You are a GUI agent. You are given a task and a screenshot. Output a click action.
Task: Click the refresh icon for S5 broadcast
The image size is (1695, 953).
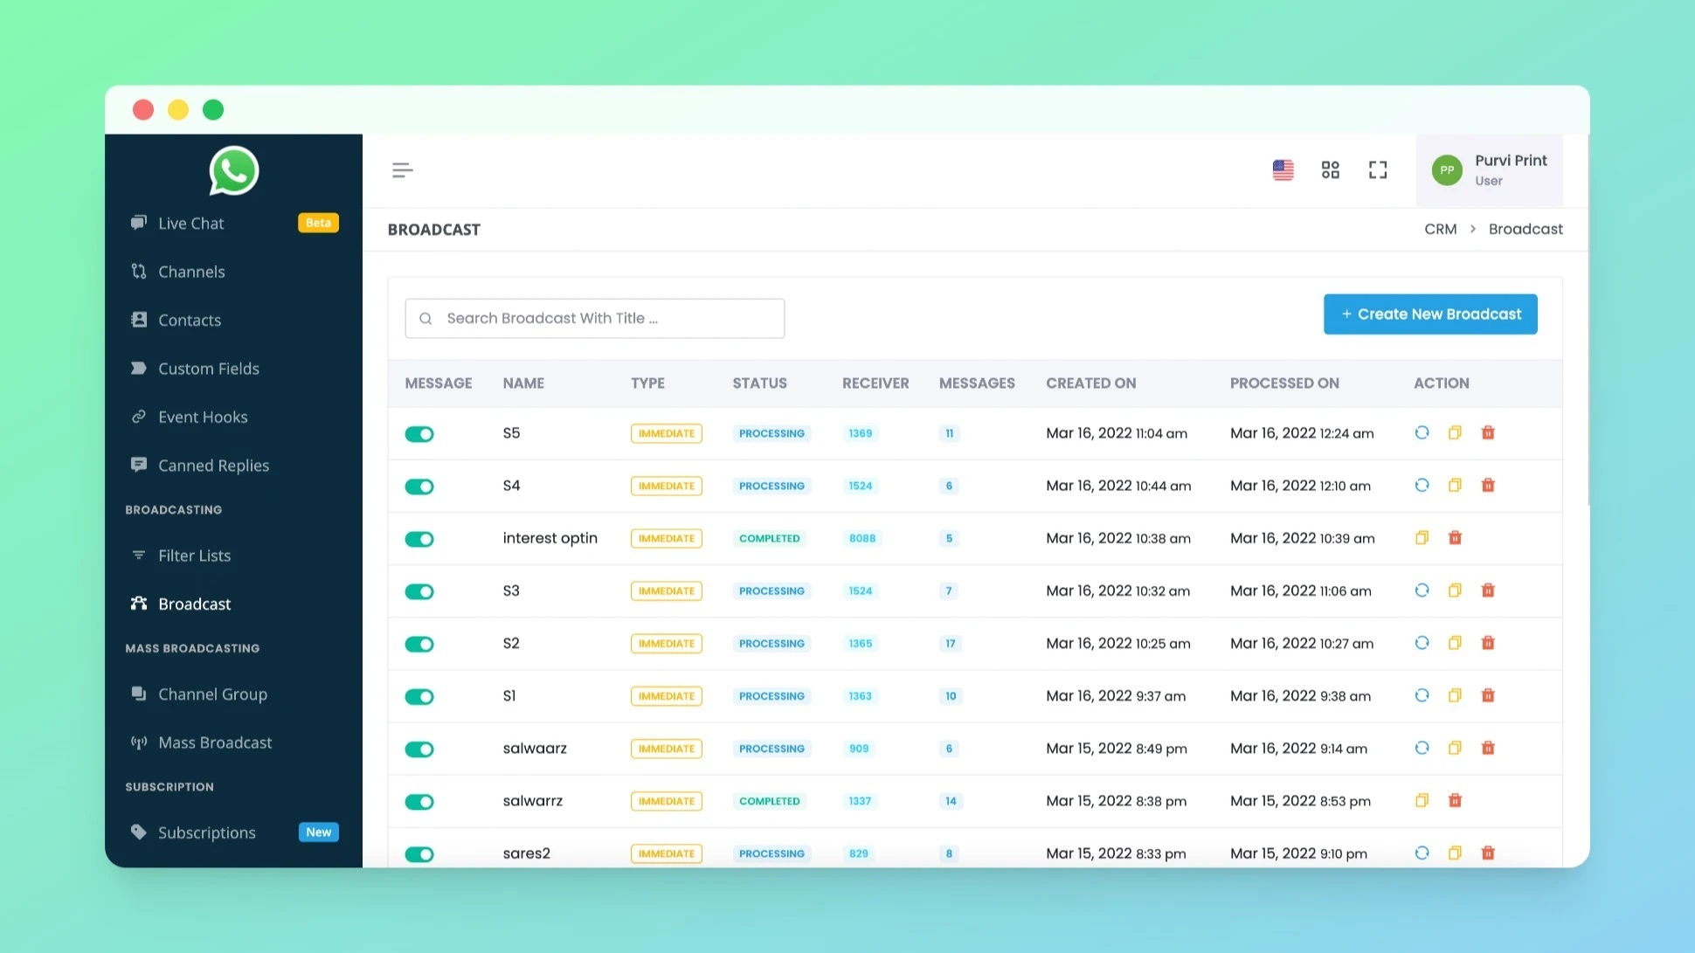(x=1422, y=433)
